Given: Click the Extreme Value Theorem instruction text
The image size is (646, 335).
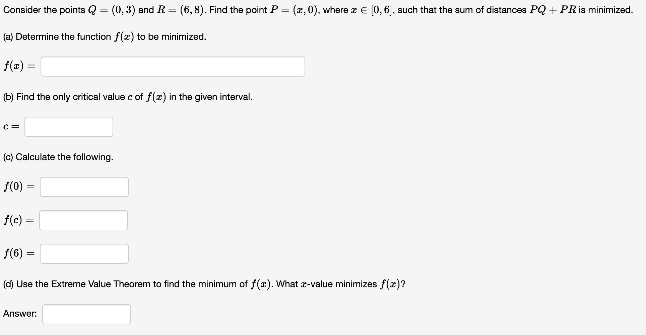Looking at the screenshot, I should point(204,284).
